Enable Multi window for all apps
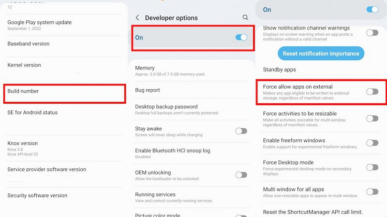387x217 pixels. pos(372,192)
